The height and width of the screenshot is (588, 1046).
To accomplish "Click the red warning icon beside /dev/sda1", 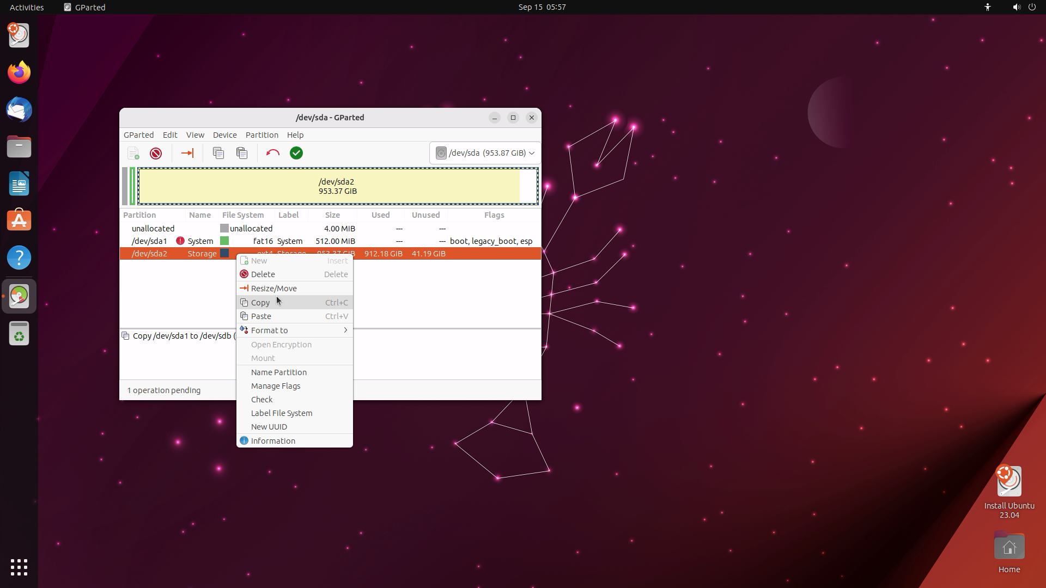I will (x=180, y=241).
